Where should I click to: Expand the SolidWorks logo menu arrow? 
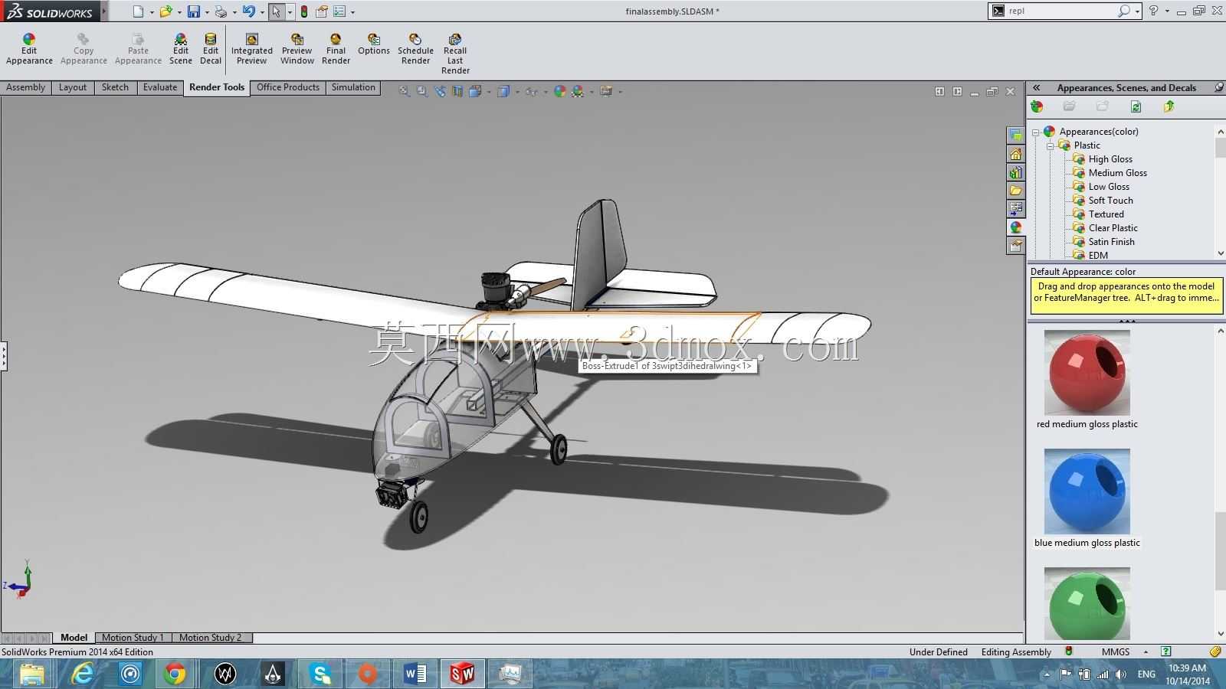click(x=103, y=11)
